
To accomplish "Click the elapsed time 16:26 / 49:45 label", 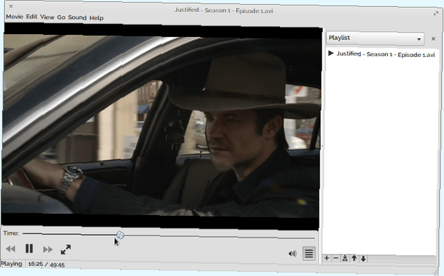I will pyautogui.click(x=46, y=264).
